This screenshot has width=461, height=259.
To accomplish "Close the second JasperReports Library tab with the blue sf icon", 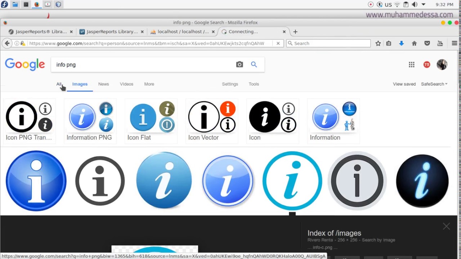I will click(x=142, y=32).
